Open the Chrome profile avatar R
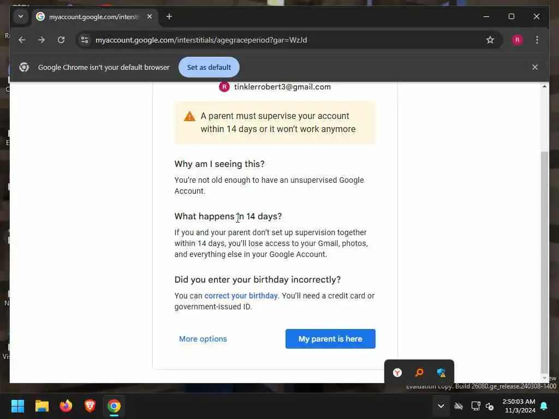Viewport: 559px width, 419px height. tap(518, 40)
